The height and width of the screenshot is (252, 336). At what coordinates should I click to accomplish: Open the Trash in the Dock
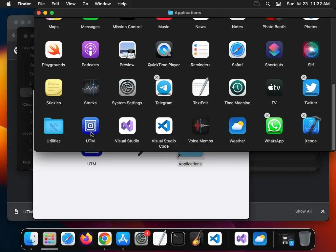tap(305, 239)
